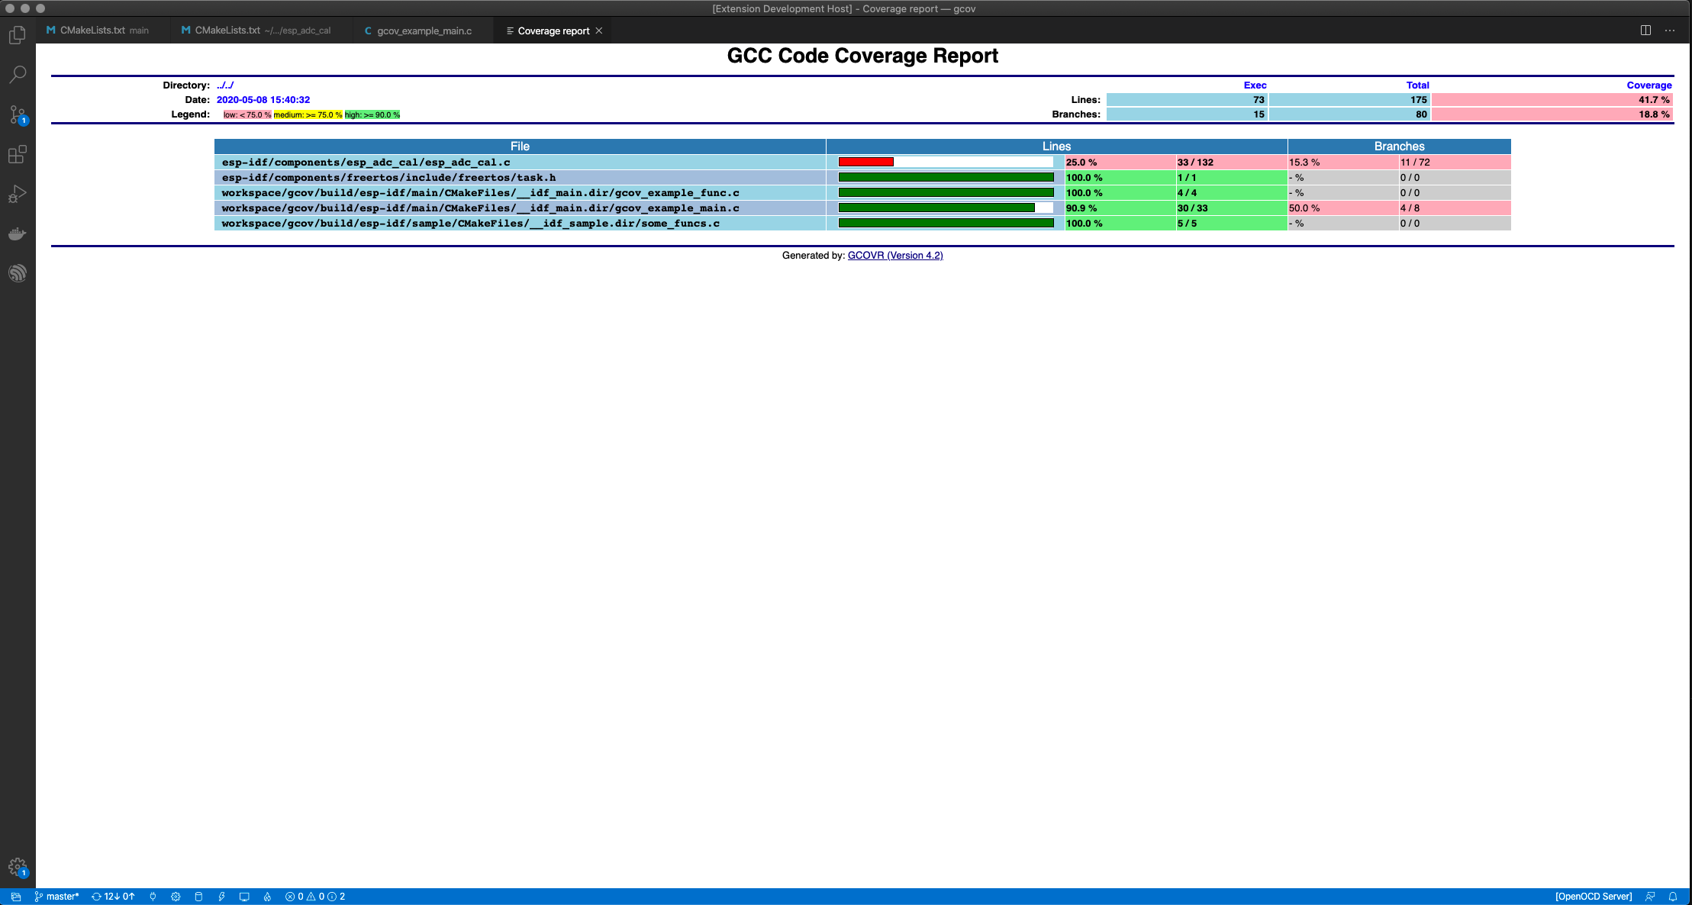The height and width of the screenshot is (905, 1692).
Task: Select the serial port via plug status icon
Action: pyautogui.click(x=153, y=897)
